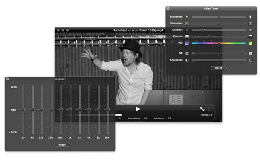Click the Hue rainbow slider handle

tap(219, 43)
